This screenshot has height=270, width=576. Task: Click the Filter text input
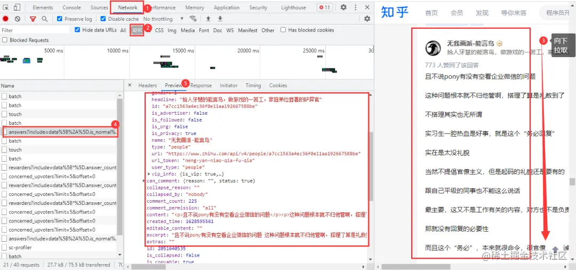point(35,30)
